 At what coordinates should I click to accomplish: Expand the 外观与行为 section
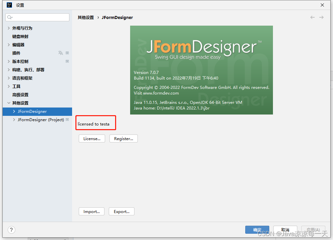[9, 28]
